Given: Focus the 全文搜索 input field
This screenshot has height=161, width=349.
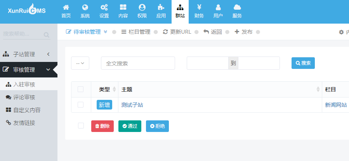Looking at the screenshot, I should click(138, 63).
